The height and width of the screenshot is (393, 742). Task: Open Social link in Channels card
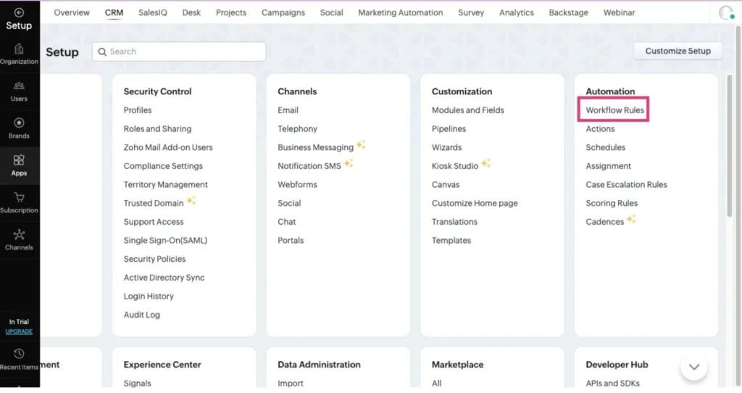(289, 203)
